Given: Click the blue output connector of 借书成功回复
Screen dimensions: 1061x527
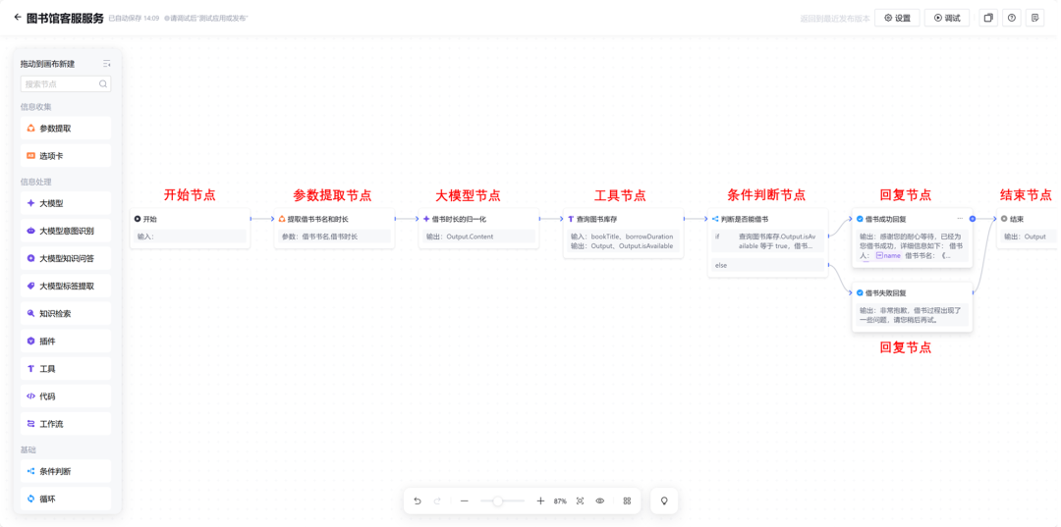Looking at the screenshot, I should coord(973,219).
